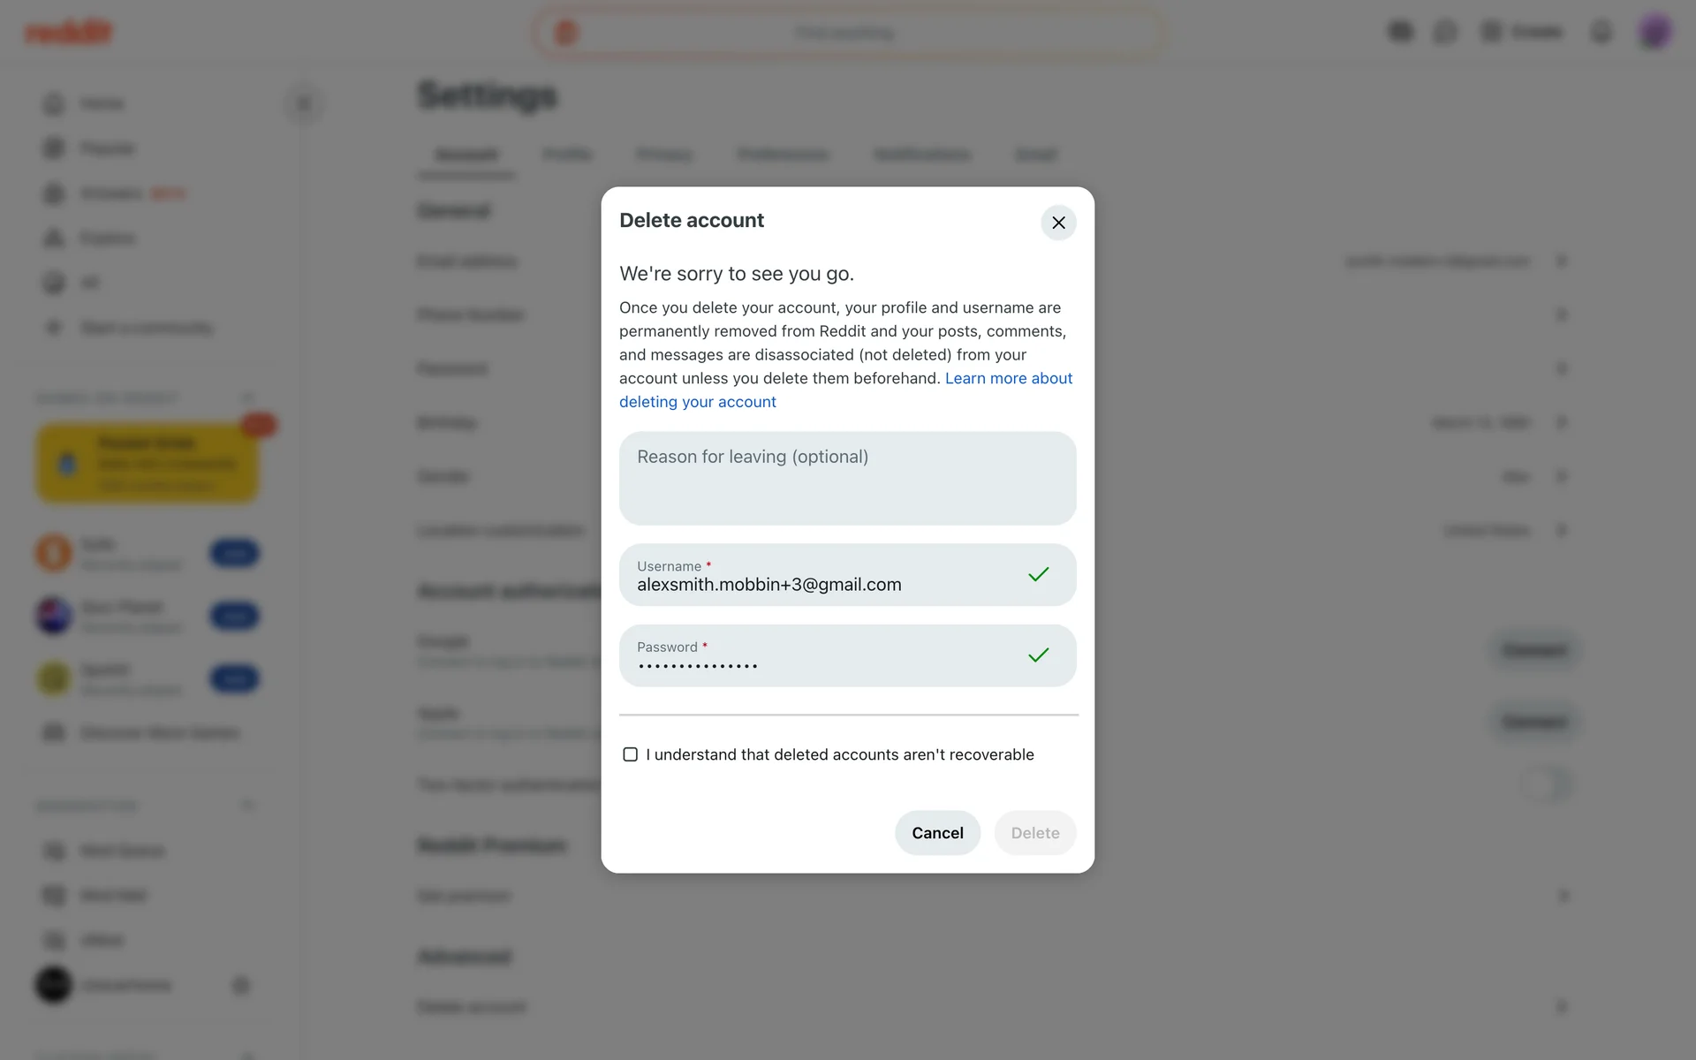This screenshot has width=1696, height=1060.
Task: Open the Delete account row arrow in Advanced
Action: tap(1561, 1006)
